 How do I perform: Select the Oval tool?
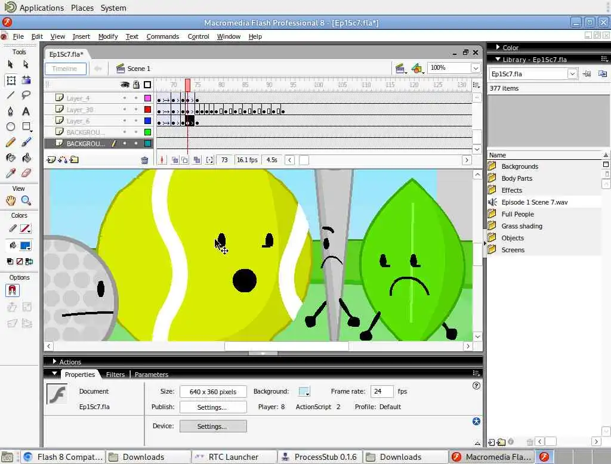pos(11,126)
